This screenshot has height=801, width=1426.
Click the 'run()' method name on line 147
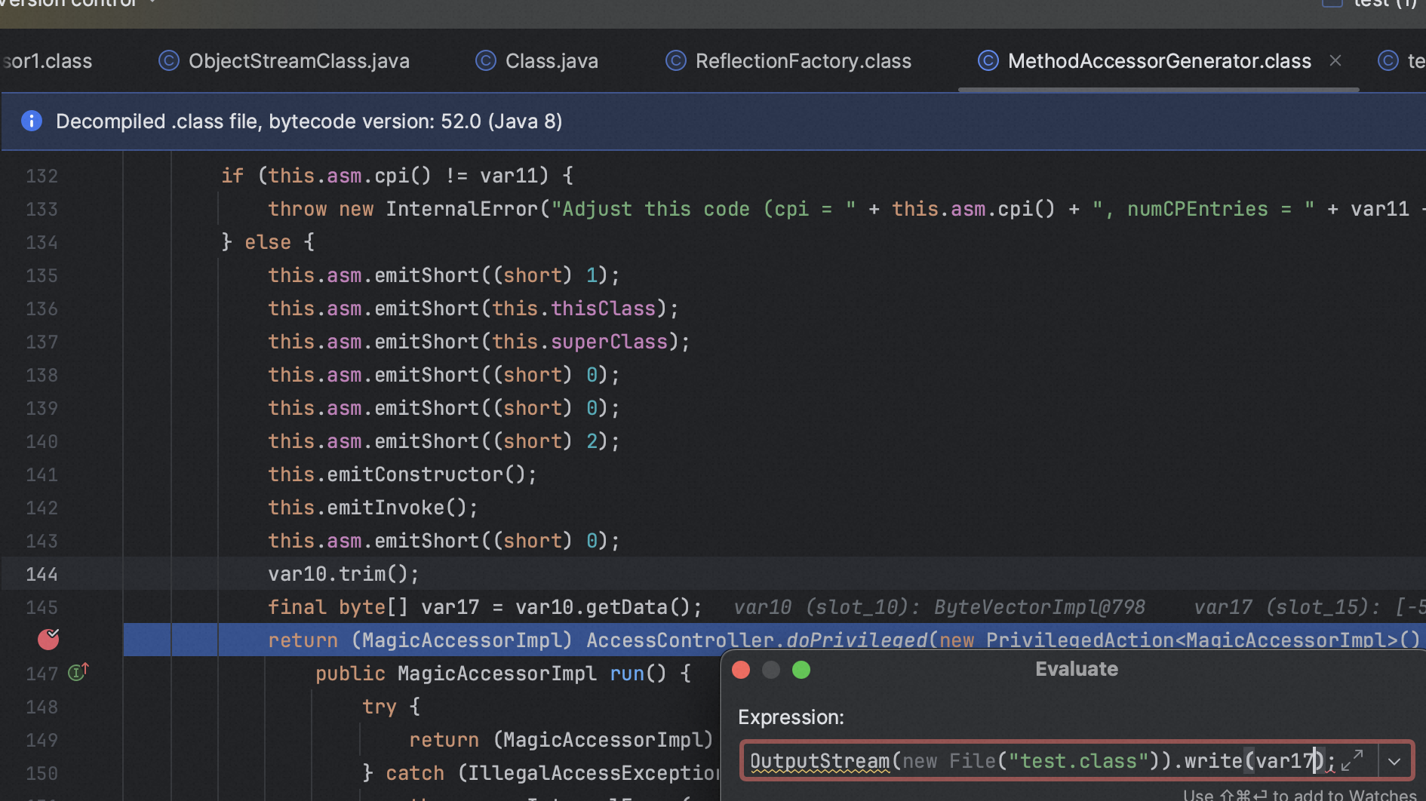(638, 674)
